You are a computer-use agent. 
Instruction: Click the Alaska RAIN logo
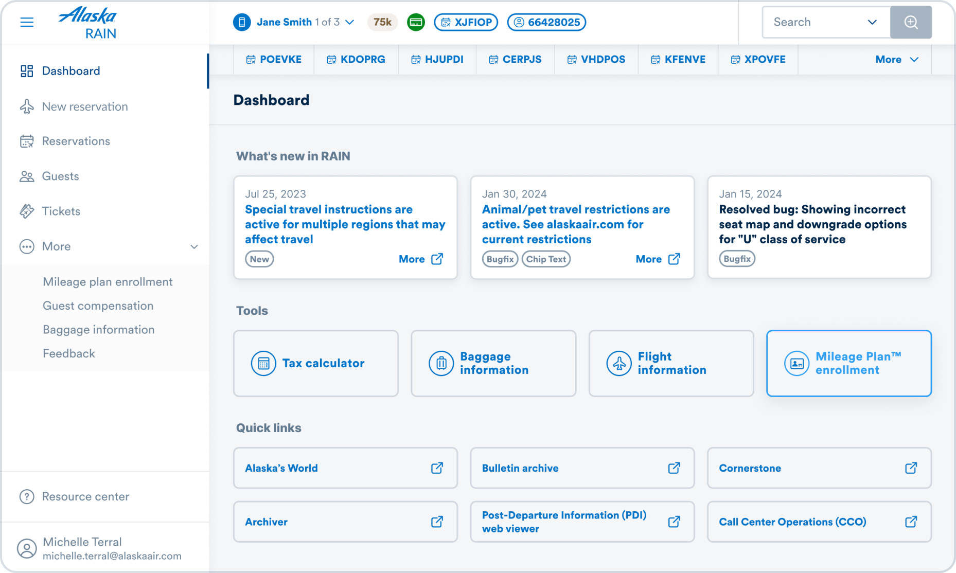click(88, 23)
